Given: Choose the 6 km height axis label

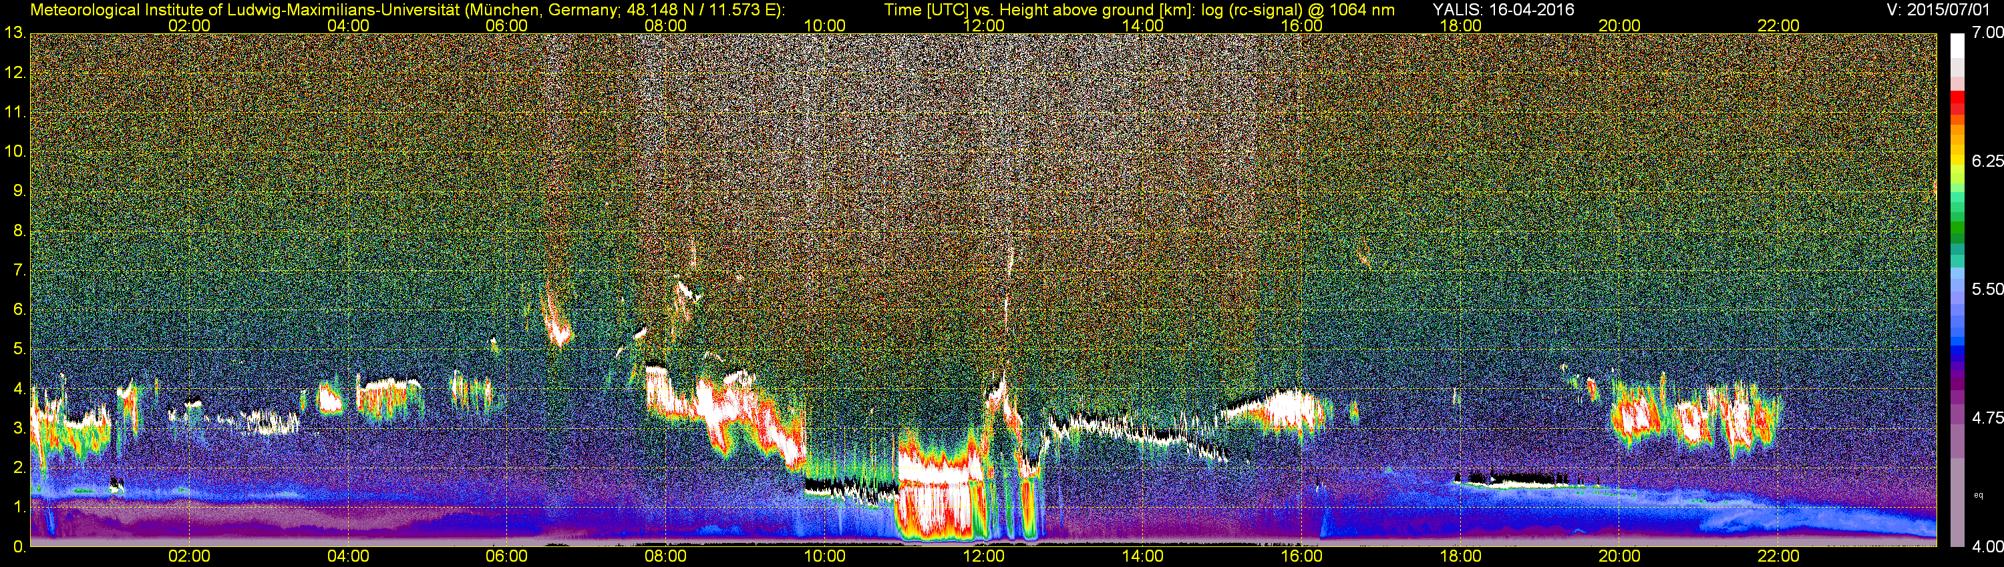Looking at the screenshot, I should [x=19, y=310].
